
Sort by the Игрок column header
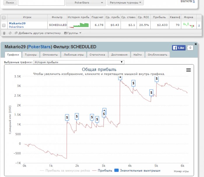[27, 17]
